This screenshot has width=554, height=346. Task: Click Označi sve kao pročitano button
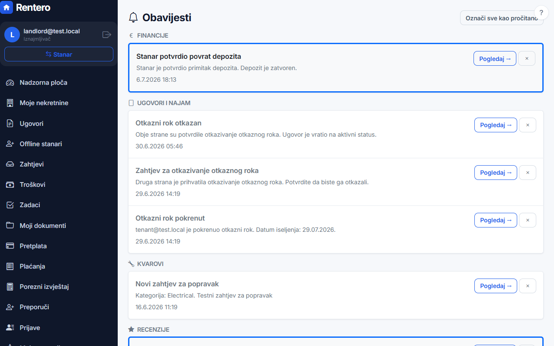[502, 18]
